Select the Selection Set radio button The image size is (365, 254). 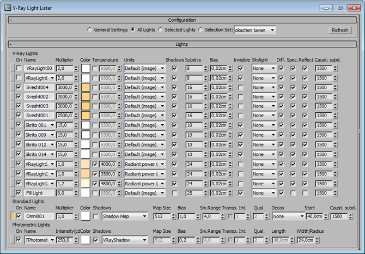(200, 29)
